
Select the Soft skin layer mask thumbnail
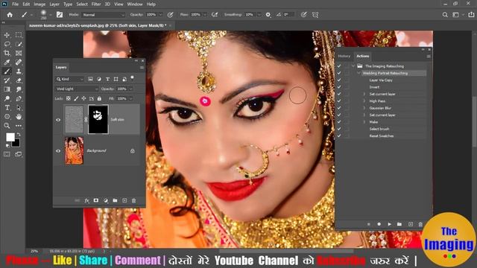[x=98, y=119]
